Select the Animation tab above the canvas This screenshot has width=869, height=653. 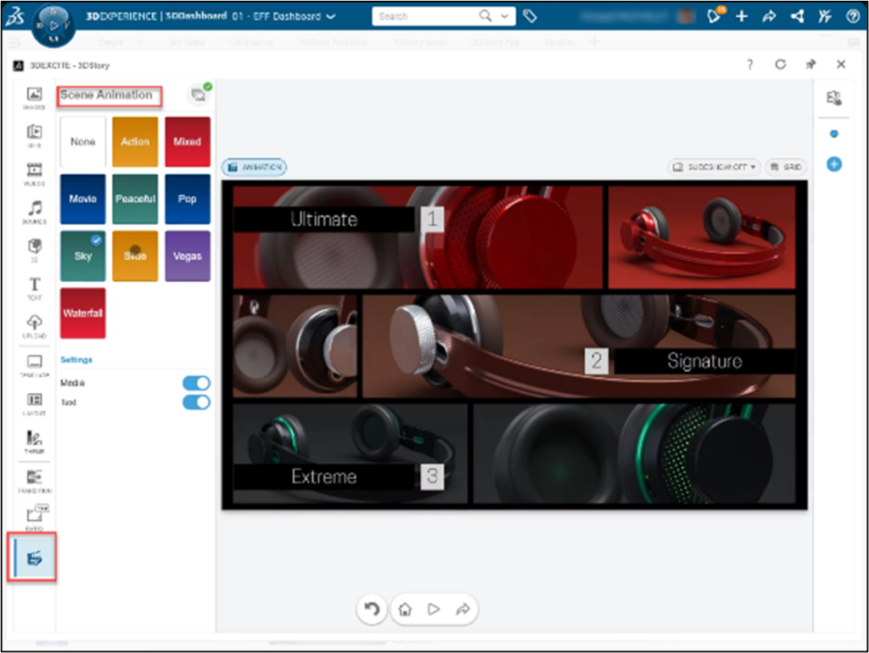coord(255,167)
